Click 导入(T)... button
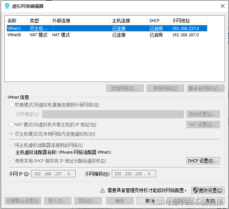The width and height of the screenshot is (229, 209). pyautogui.click(x=58, y=201)
